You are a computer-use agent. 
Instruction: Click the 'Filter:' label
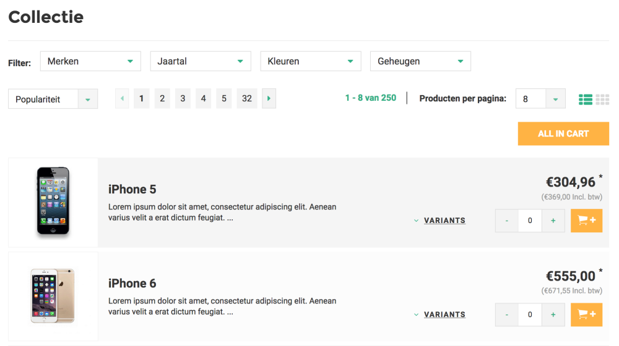(x=20, y=63)
